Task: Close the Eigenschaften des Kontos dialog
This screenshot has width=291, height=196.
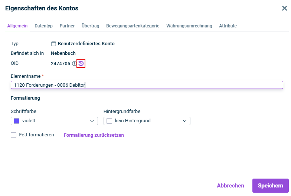Action: pos(284,8)
